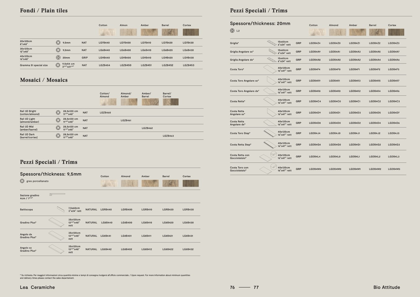
Task: Click the L2 thickness icon under Spessore 20mm
Action: (x=232, y=31)
